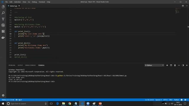Image resolution: width=189 pixels, height=106 pixels.
Task: Move the panel to the right side
Action: [183, 65]
